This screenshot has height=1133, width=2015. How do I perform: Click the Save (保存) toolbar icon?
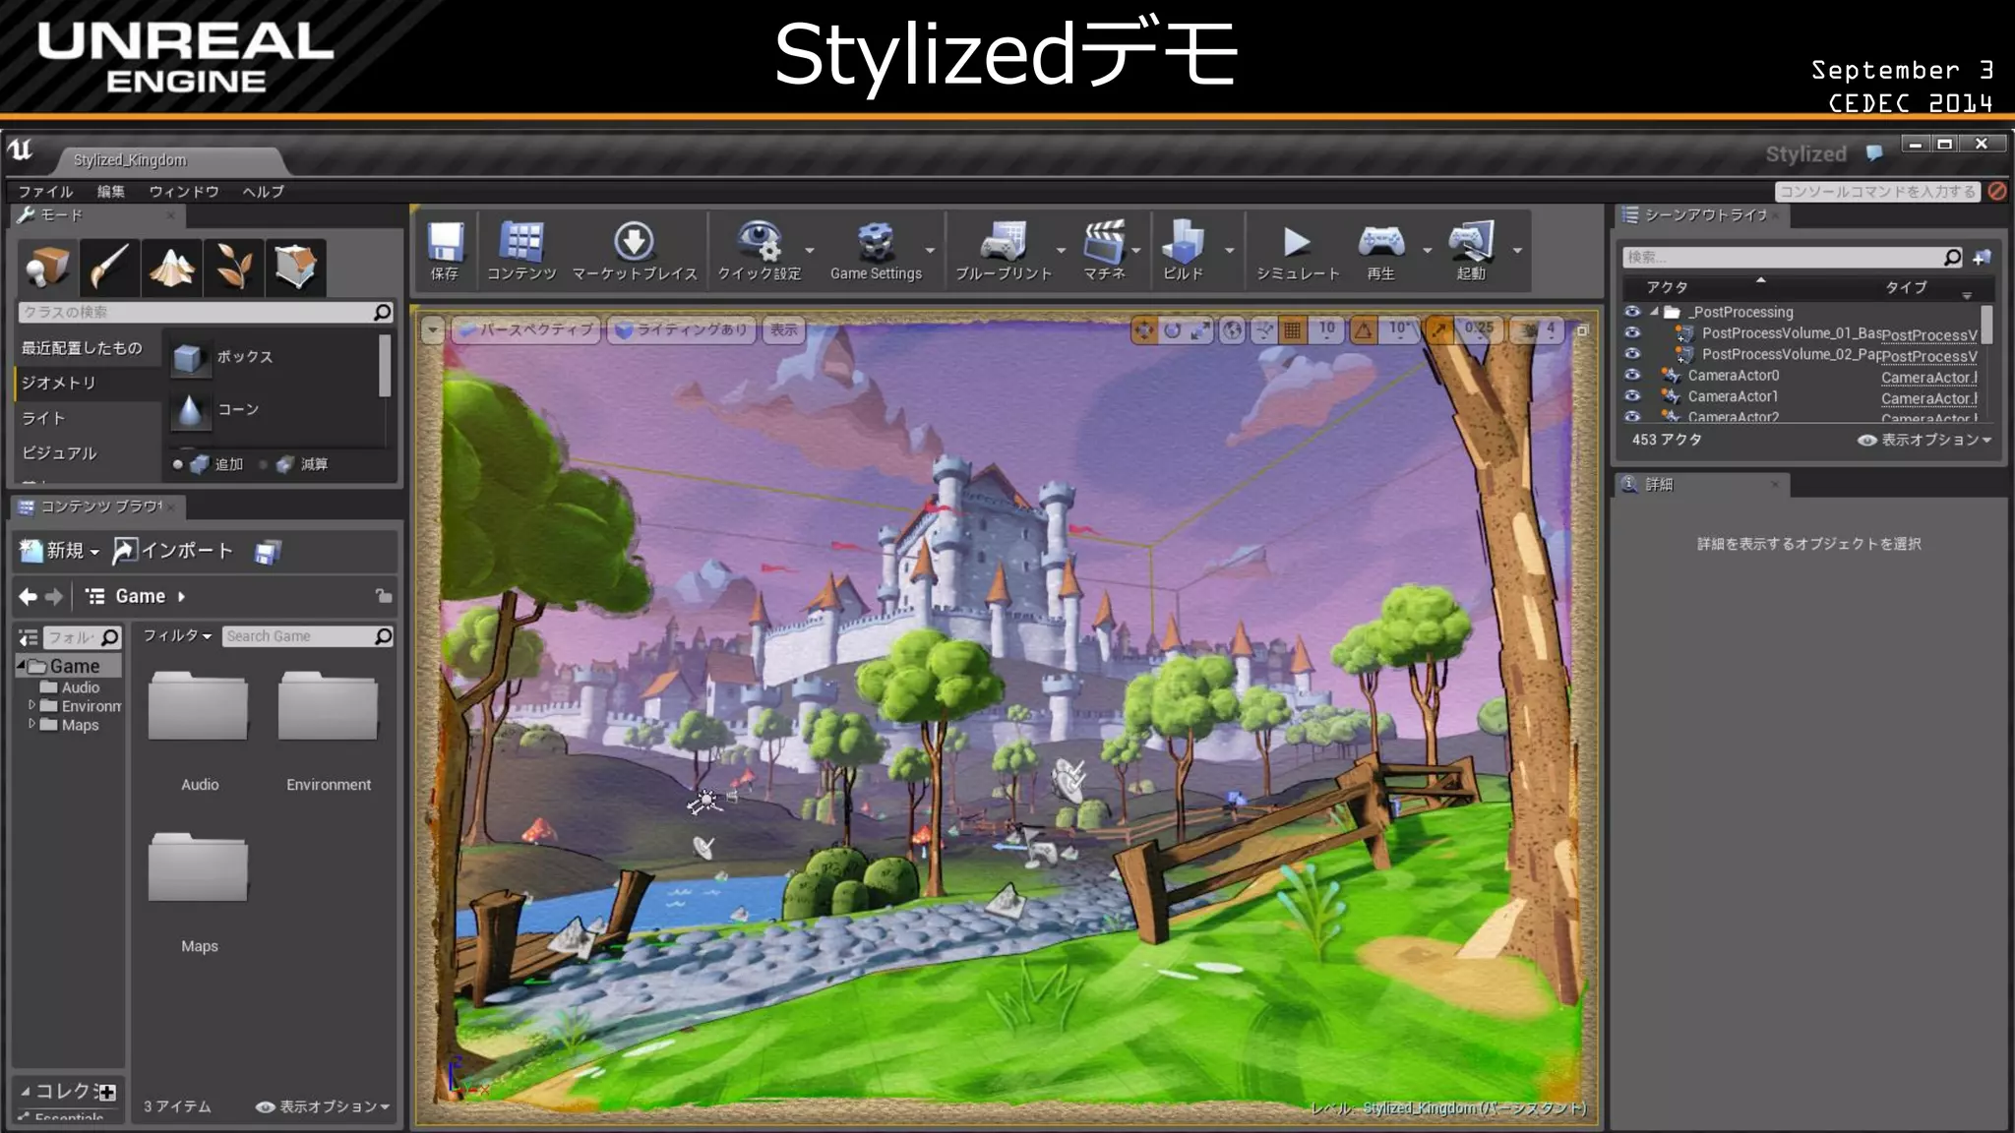coord(445,242)
